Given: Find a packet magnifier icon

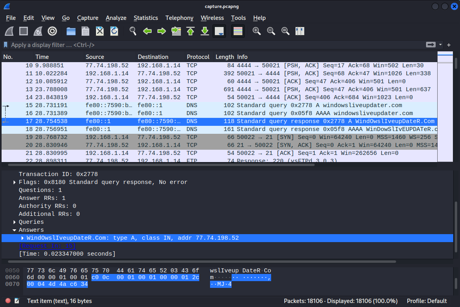Looking at the screenshot, I should click(133, 31).
